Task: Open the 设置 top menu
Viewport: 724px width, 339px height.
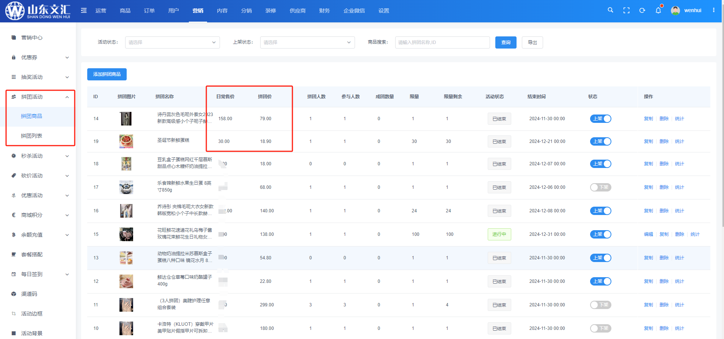Action: coord(383,11)
